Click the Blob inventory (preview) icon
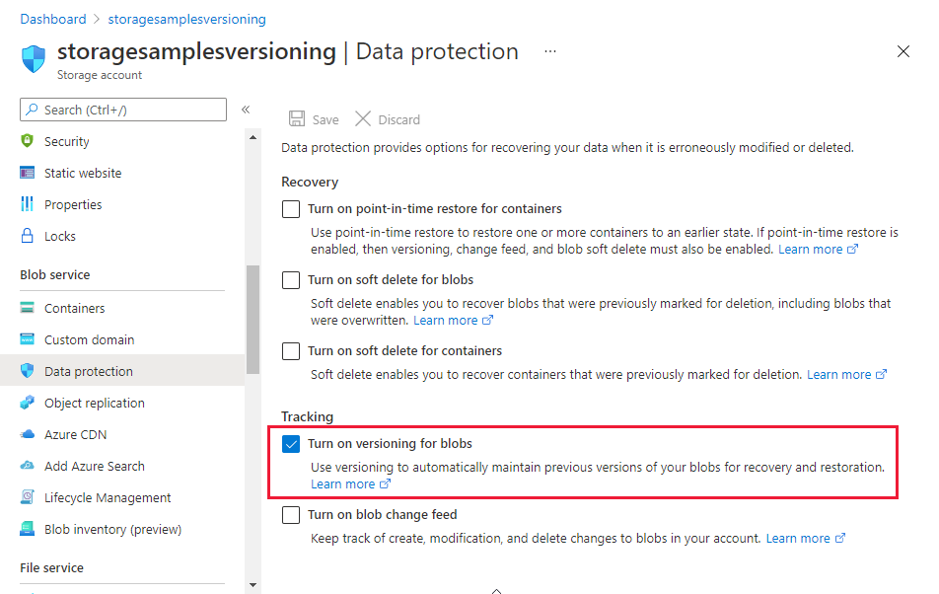939x594 pixels. pyautogui.click(x=27, y=529)
